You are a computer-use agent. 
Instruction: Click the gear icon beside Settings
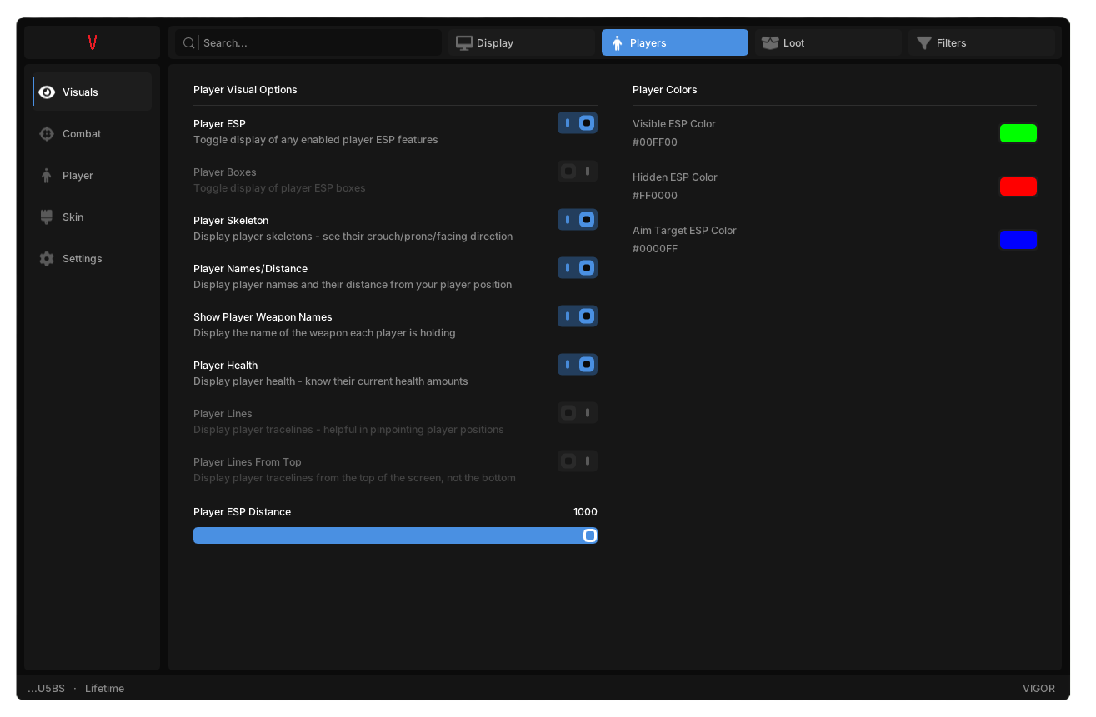[x=47, y=258]
